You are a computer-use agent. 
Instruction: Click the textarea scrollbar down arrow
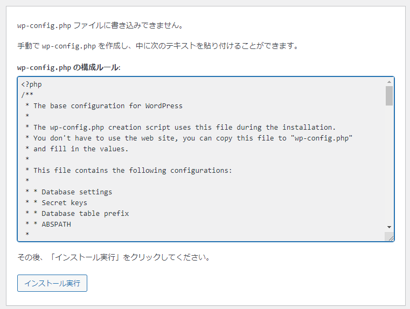[389, 228]
